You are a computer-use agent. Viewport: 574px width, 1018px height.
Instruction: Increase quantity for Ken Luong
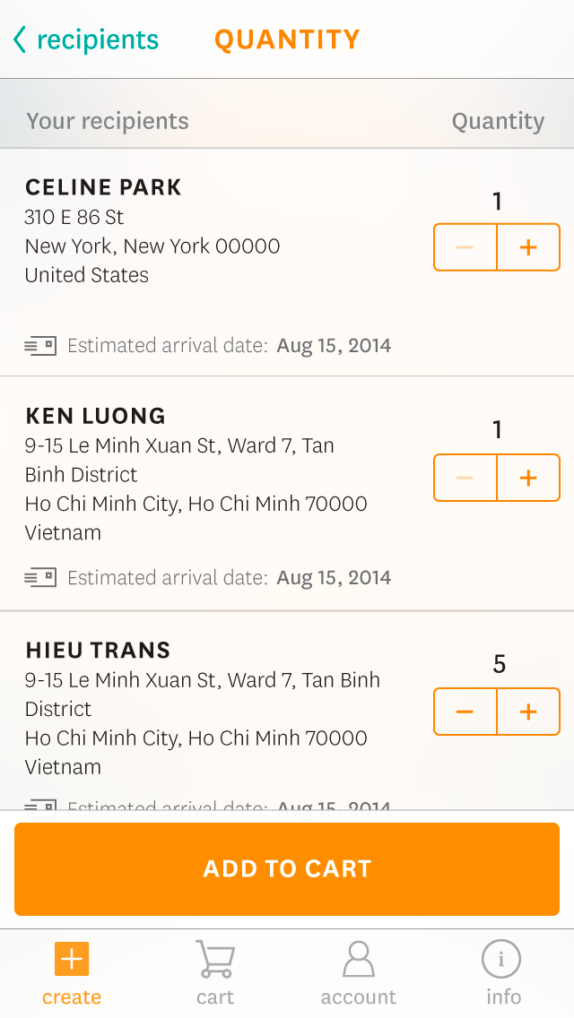tap(528, 478)
